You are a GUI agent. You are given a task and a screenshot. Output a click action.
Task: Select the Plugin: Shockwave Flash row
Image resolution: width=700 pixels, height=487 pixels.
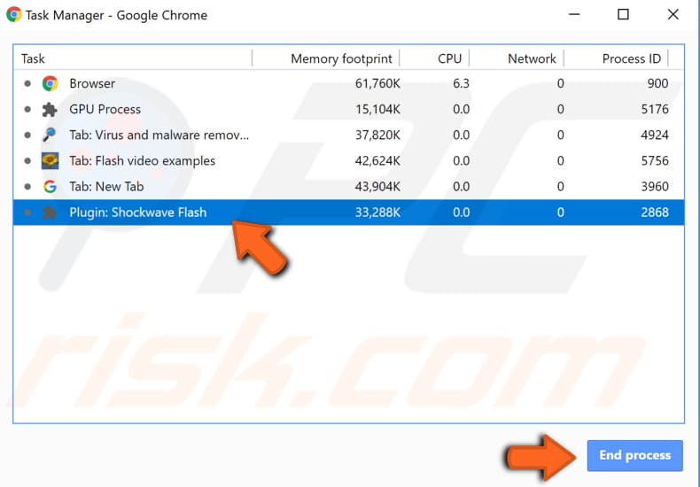tap(348, 213)
